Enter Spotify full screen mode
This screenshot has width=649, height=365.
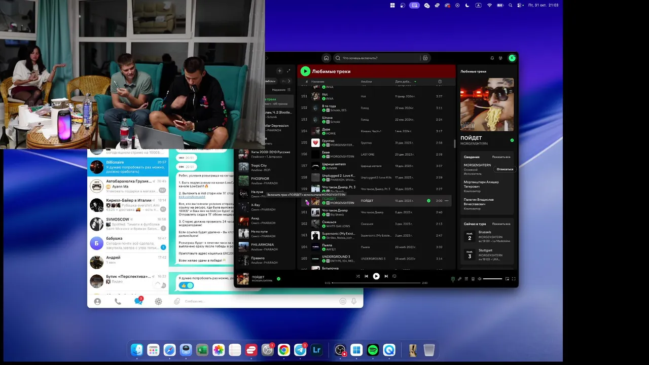tap(513, 279)
